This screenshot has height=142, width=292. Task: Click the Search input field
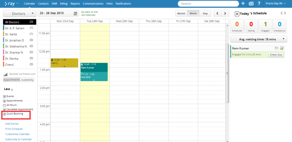208,4
